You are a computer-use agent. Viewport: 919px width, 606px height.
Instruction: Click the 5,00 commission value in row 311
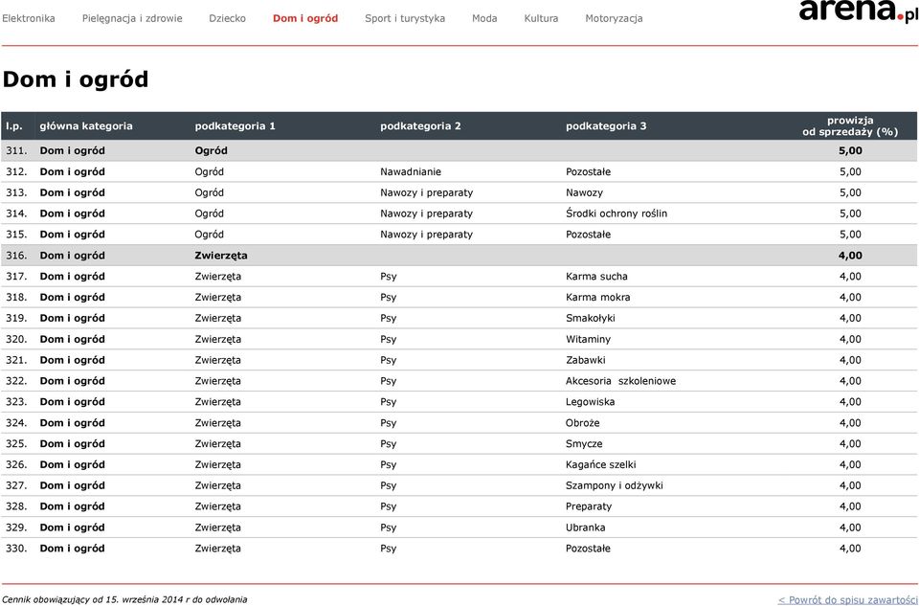pos(850,150)
